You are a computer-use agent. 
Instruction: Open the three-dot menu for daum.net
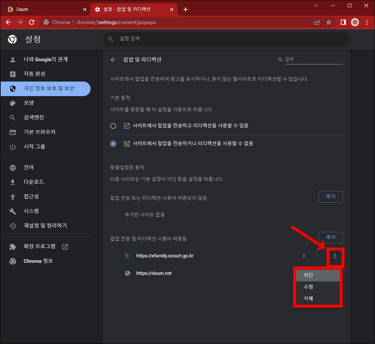click(x=335, y=273)
